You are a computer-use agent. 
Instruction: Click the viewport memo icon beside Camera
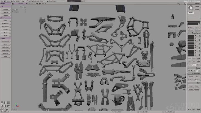[12, 4]
